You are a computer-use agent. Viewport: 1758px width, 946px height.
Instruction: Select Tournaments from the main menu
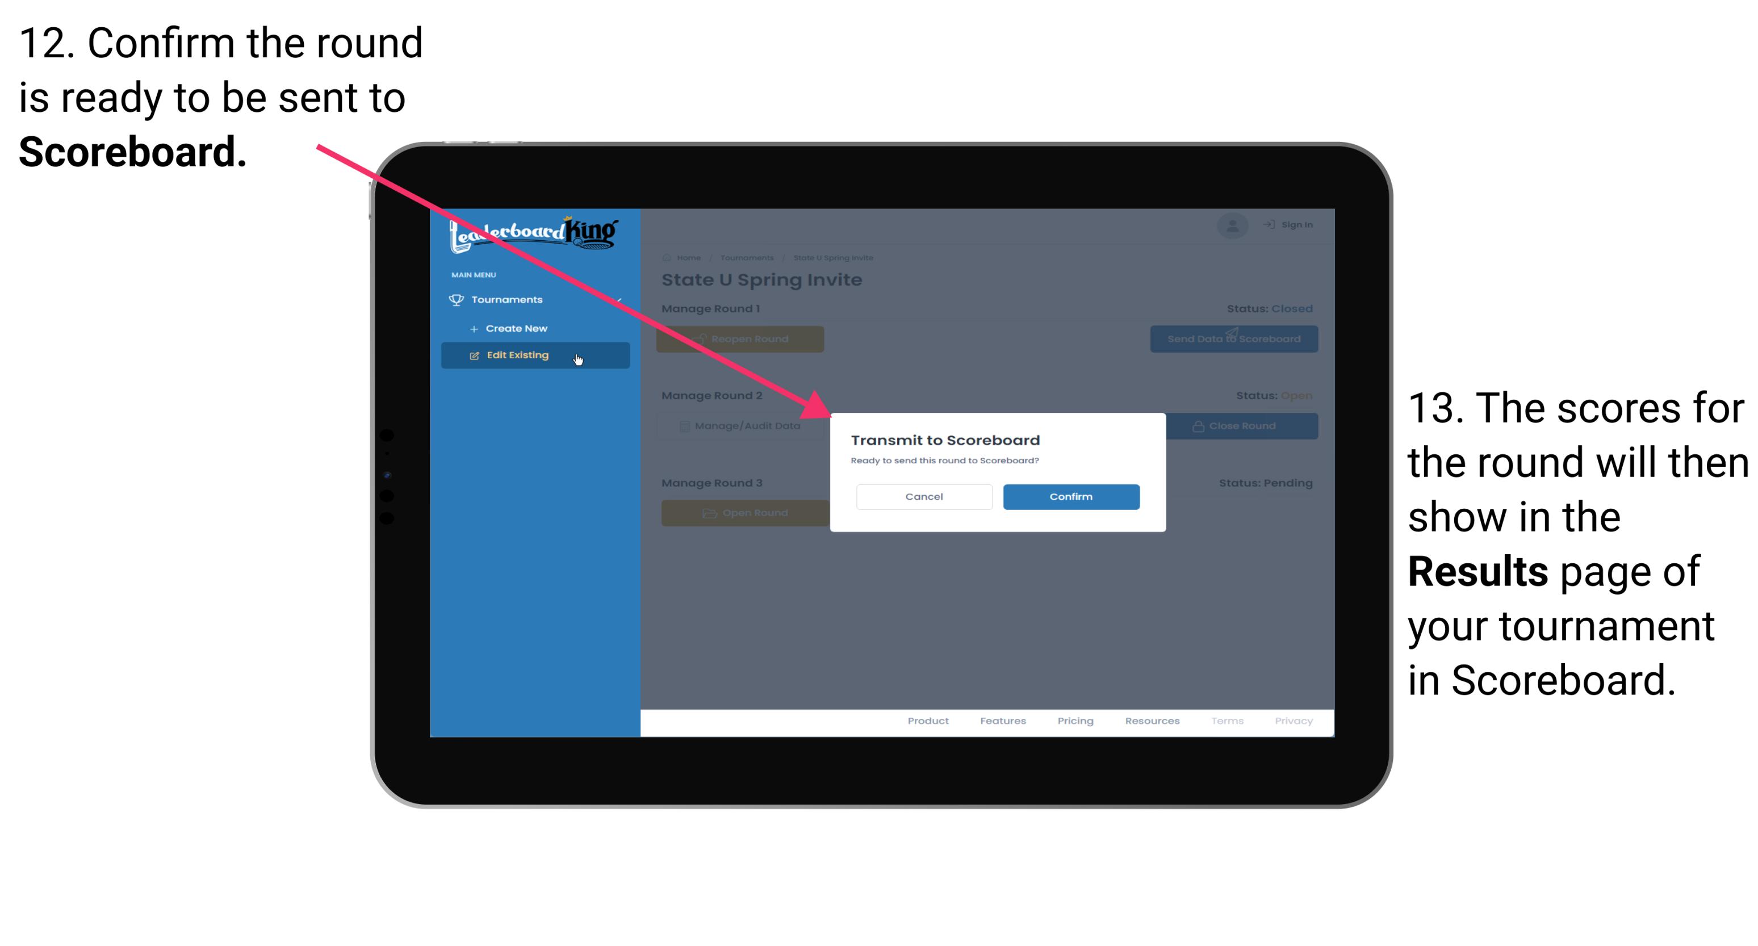click(x=509, y=298)
